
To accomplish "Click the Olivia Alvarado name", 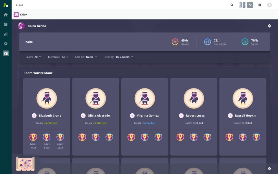I will (x=99, y=116).
